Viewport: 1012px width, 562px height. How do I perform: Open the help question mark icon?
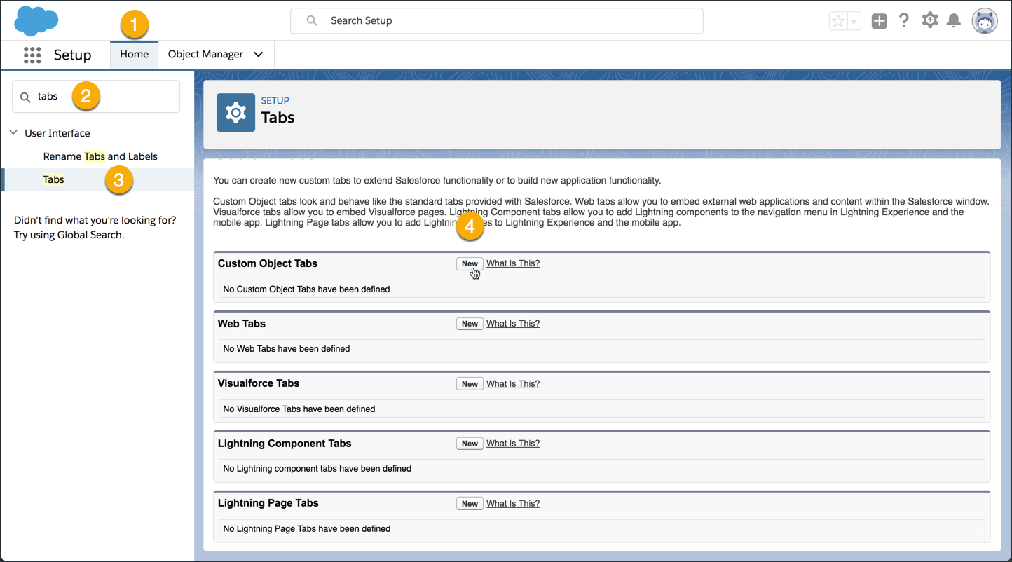tap(904, 20)
